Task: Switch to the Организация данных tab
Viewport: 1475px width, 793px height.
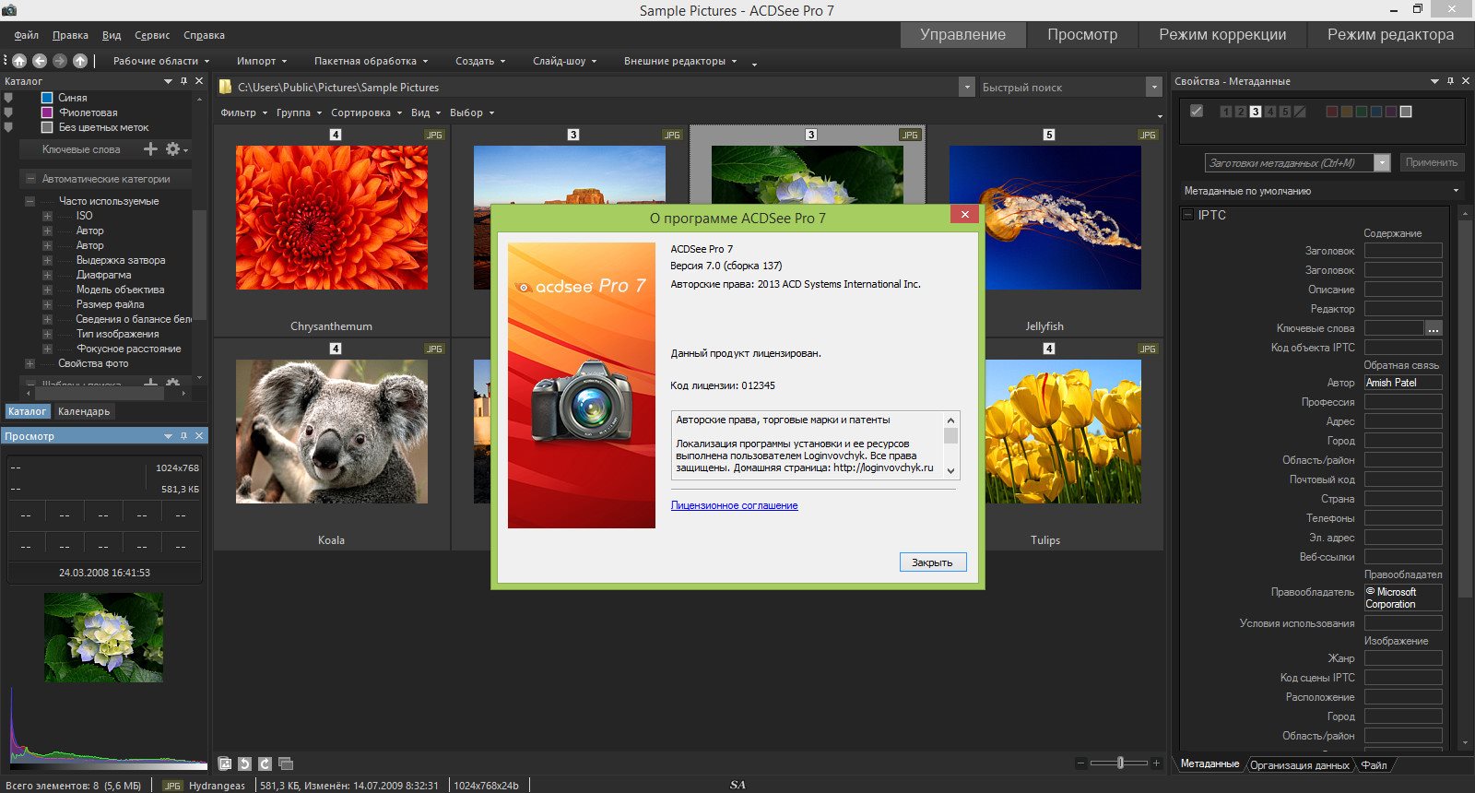Action: click(1300, 764)
